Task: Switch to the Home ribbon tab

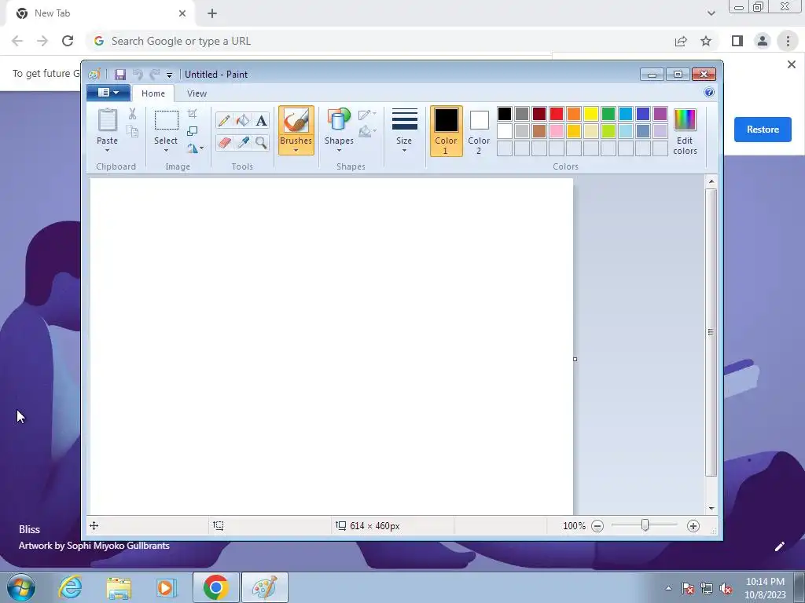Action: [153, 93]
